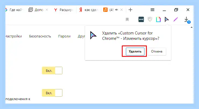Open the Безопасность settings section

tap(40, 36)
